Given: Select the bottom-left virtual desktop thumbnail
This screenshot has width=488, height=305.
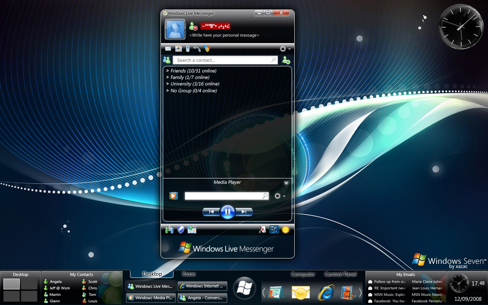Looking at the screenshot, I should [11, 296].
